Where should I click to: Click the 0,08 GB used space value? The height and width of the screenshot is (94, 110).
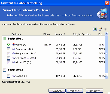point(77,58)
